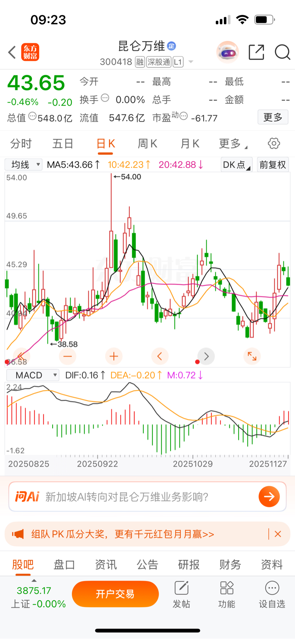Show info icon next to 总值
This screenshot has height=639, width=295.
pyautogui.click(x=32, y=116)
